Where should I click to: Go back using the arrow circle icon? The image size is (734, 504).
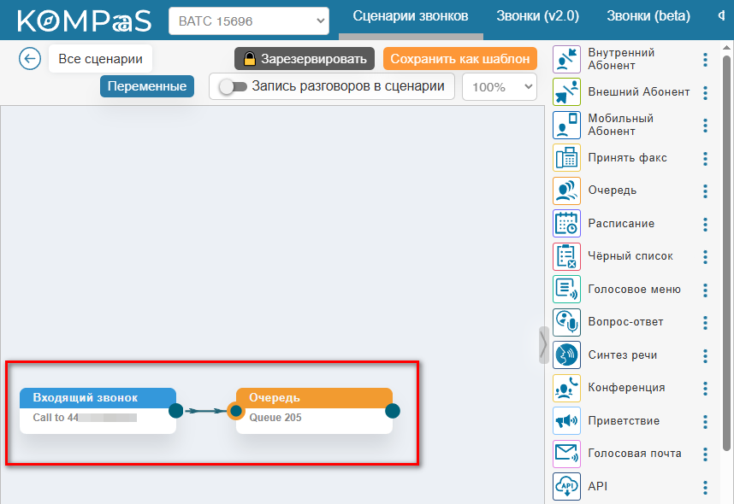point(30,59)
